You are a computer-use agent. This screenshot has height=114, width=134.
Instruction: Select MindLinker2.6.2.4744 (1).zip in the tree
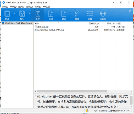(x=18, y=23)
